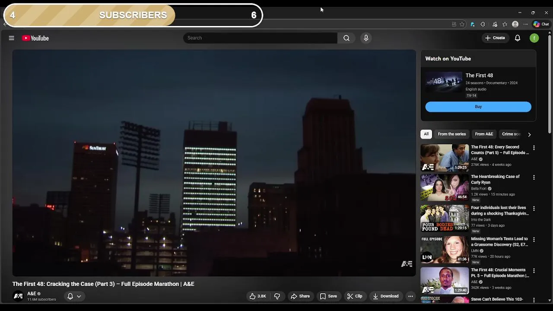Select From the series chip
553x311 pixels.
pyautogui.click(x=451, y=134)
